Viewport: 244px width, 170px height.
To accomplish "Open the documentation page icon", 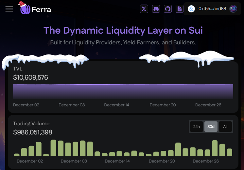I will (x=180, y=9).
